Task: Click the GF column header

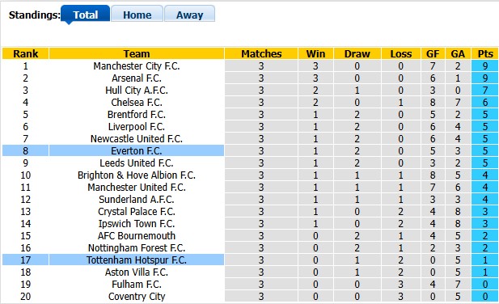Action: coord(433,53)
